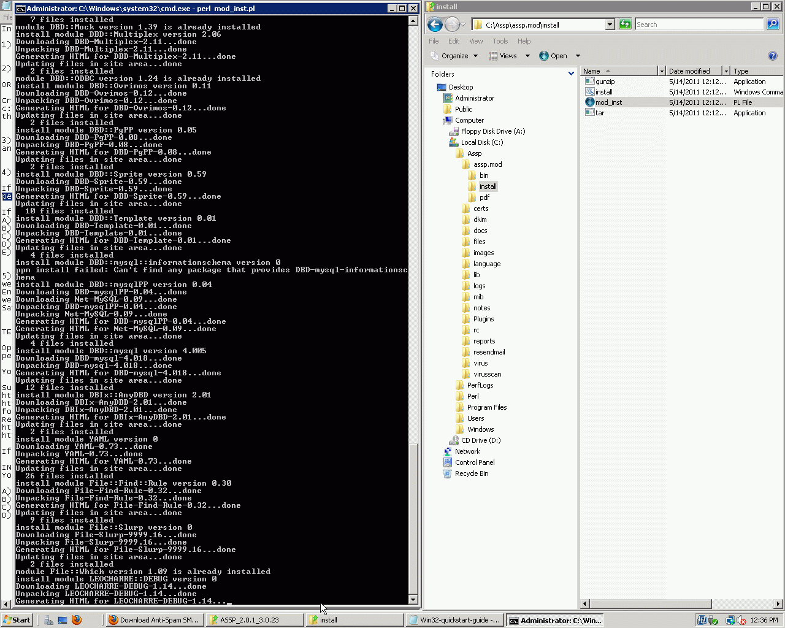Switch to Download Anti-Spam SM... taskbar button
This screenshot has height=628, width=785.
point(154,620)
